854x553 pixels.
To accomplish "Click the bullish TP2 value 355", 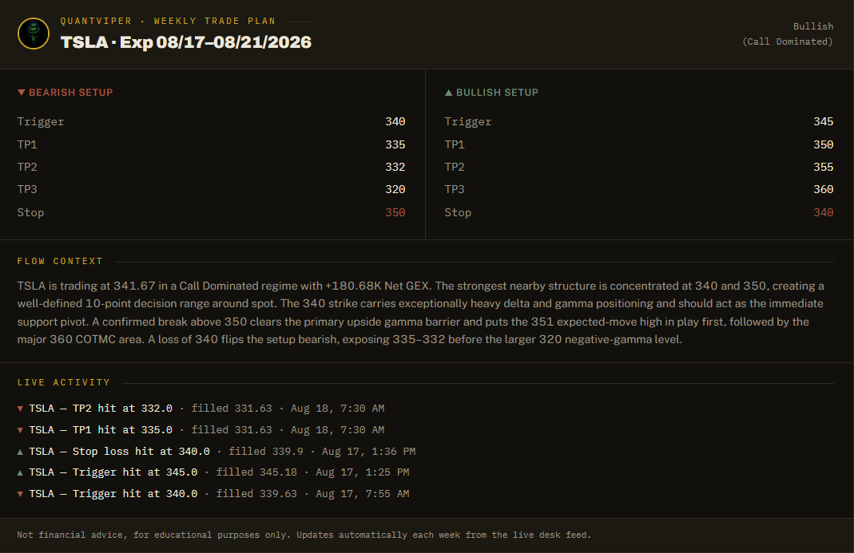I will click(823, 167).
